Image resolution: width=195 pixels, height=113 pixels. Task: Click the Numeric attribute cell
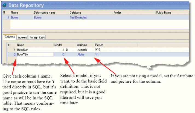(82, 50)
